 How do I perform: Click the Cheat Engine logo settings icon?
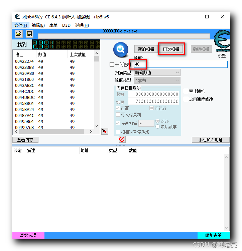click(x=222, y=41)
